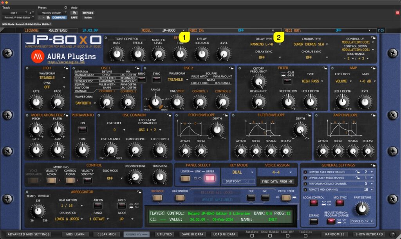The height and width of the screenshot is (239, 401).
Task: Click the Amp Envelope lock icon
Action: tap(373, 115)
